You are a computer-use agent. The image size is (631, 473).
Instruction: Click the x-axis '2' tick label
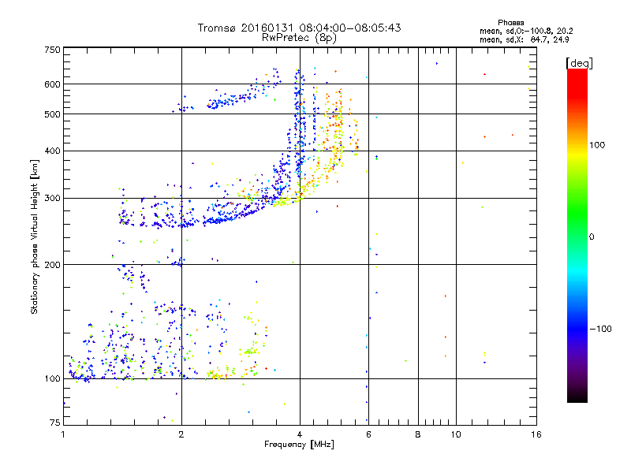coord(181,434)
